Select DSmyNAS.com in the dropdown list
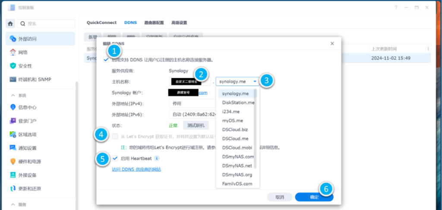442x210 pixels. pyautogui.click(x=238, y=157)
